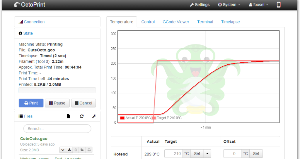Click the Actual T red legend swatch
The width and height of the screenshot is (300, 159).
tap(122, 118)
